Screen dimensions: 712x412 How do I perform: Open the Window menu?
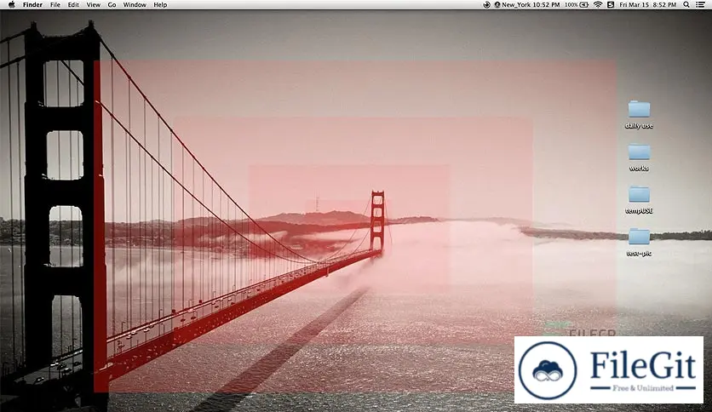point(135,4)
